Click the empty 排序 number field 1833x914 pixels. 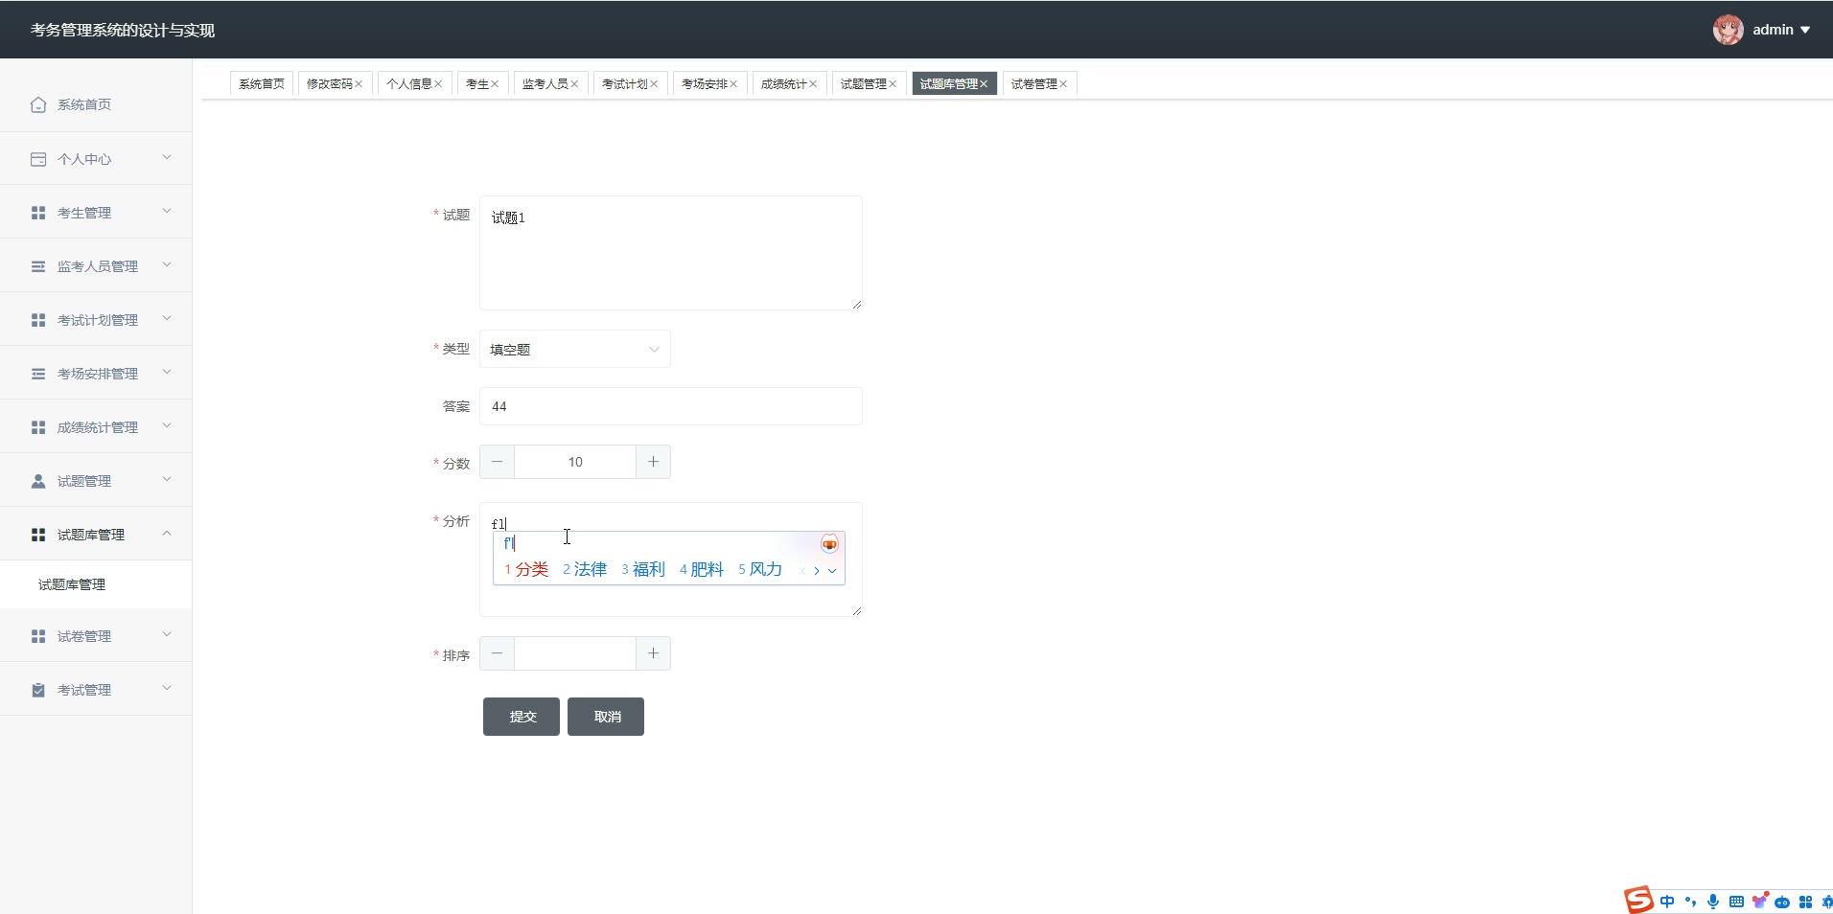pyautogui.click(x=575, y=653)
